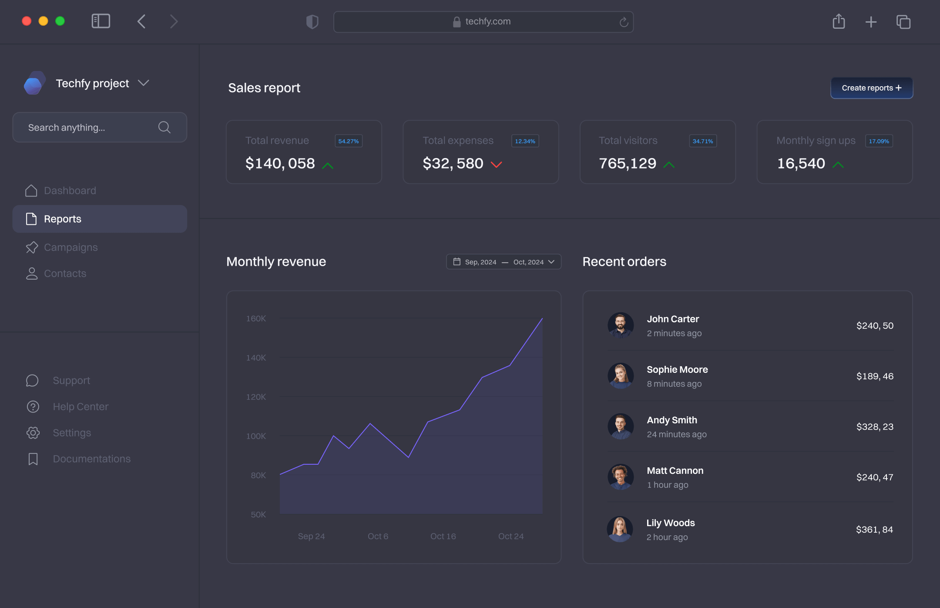Viewport: 940px width, 608px height.
Task: Click John Carter's avatar in recent orders
Action: click(620, 326)
